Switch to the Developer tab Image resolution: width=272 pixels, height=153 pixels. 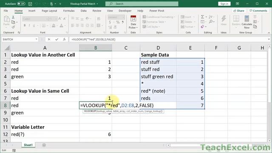tap(125, 11)
